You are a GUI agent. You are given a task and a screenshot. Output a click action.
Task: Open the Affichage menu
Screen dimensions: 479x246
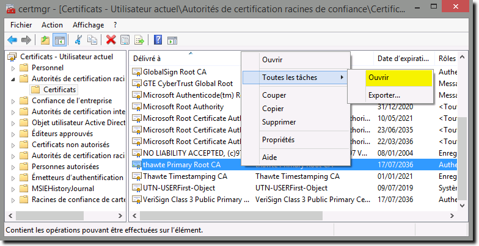[x=88, y=25]
